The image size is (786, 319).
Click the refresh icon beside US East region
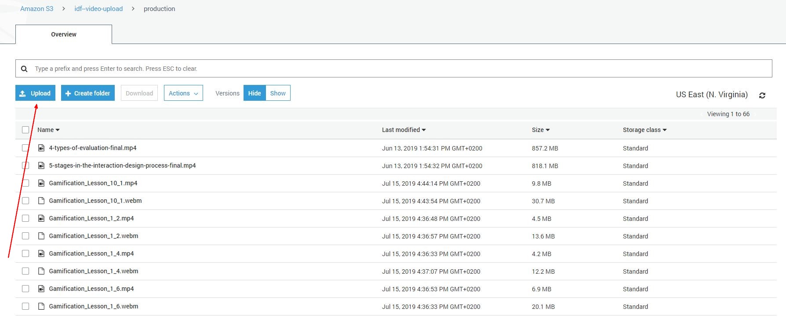[x=762, y=95]
